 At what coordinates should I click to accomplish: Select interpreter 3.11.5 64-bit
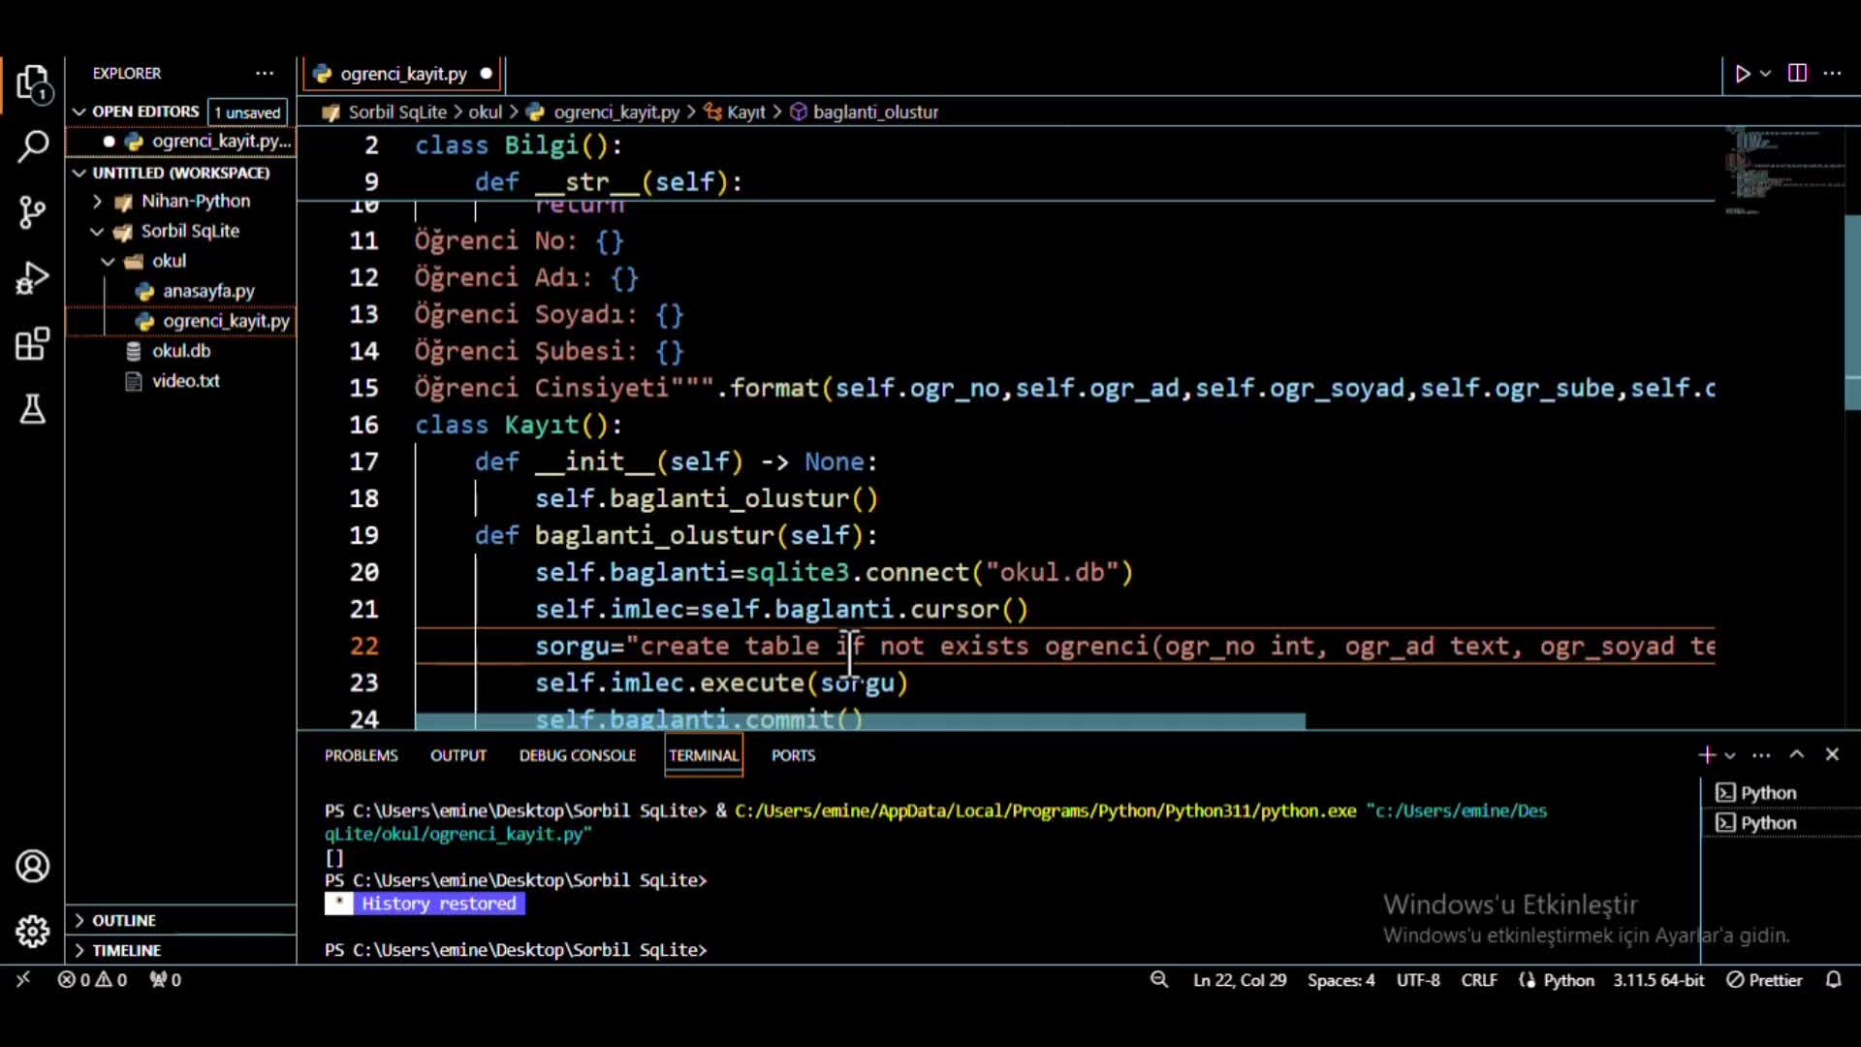(1658, 980)
